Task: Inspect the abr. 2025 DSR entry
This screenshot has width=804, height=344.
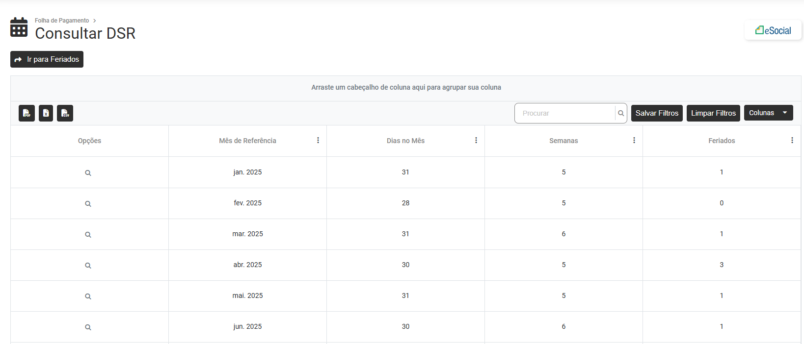Action: pos(88,266)
